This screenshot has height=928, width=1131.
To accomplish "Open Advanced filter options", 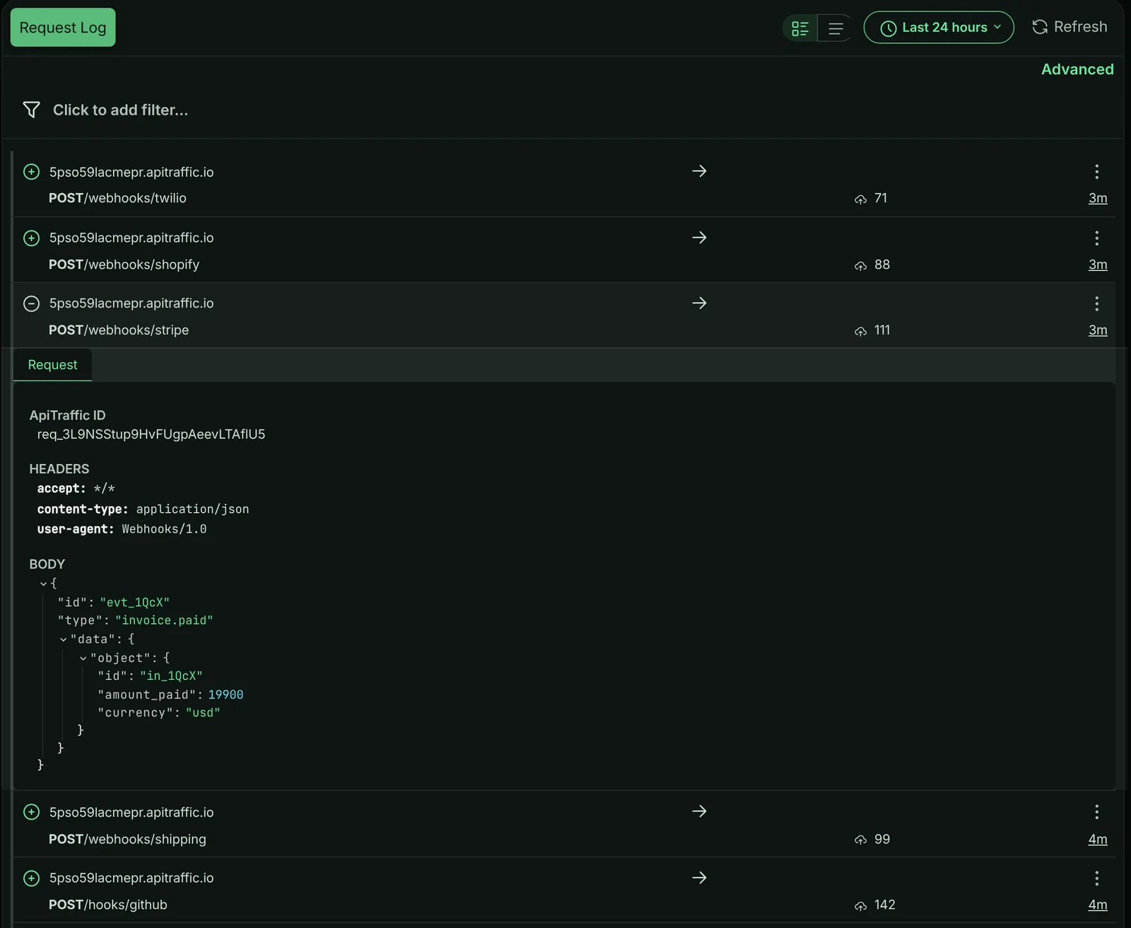I will tap(1077, 69).
